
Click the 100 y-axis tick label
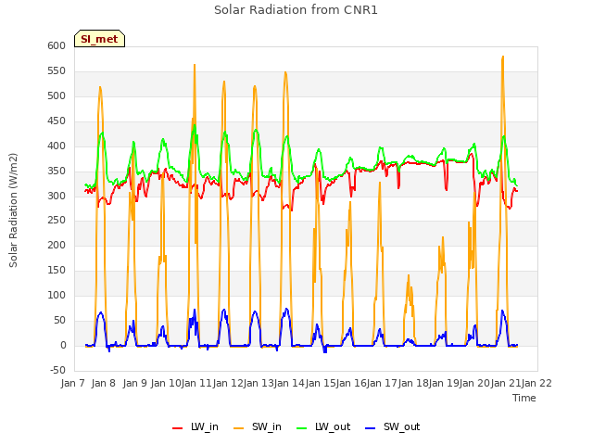(57, 295)
